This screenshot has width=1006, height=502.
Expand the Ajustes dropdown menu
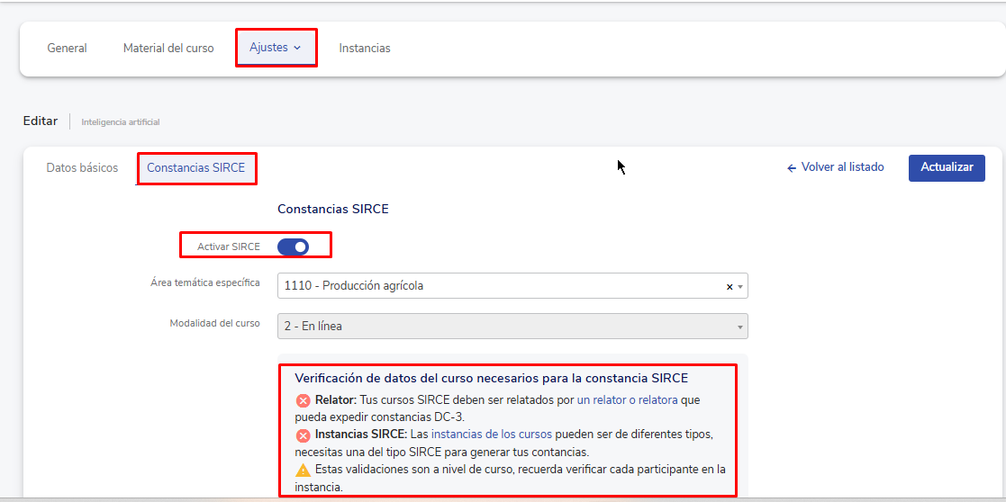pyautogui.click(x=276, y=48)
